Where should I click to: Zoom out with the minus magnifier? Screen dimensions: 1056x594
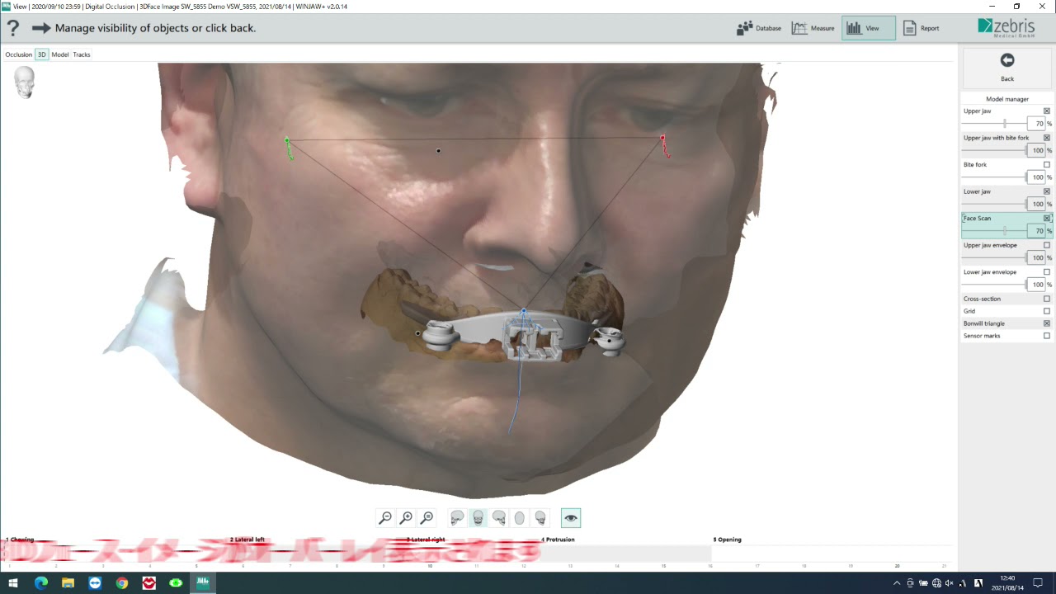coord(385,518)
